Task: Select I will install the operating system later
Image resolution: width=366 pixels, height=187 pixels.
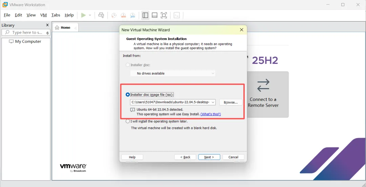Action: click(x=128, y=121)
